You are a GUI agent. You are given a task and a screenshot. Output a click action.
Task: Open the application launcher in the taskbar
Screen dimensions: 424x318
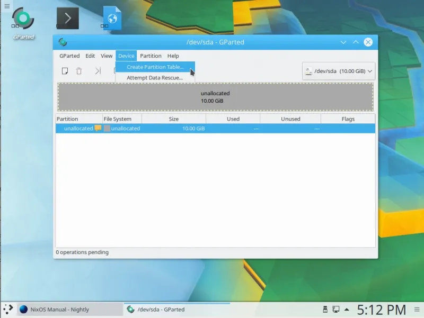click(x=7, y=309)
